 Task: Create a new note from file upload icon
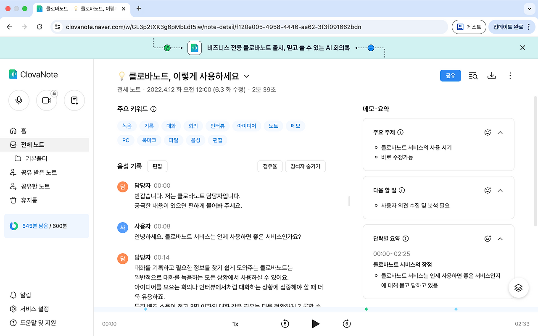point(74,100)
